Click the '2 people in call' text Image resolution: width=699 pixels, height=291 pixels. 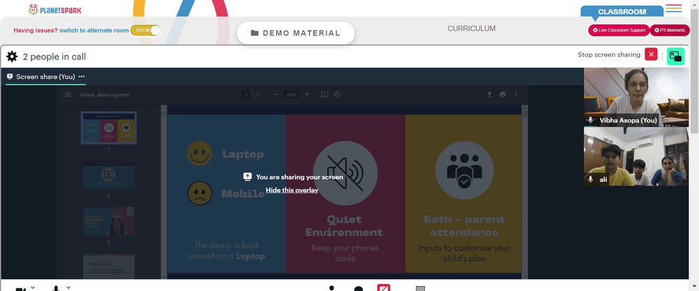tap(55, 57)
